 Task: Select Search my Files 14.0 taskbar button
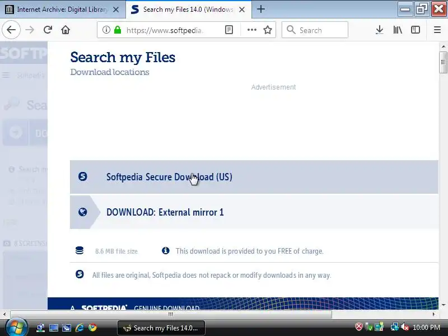(161, 328)
